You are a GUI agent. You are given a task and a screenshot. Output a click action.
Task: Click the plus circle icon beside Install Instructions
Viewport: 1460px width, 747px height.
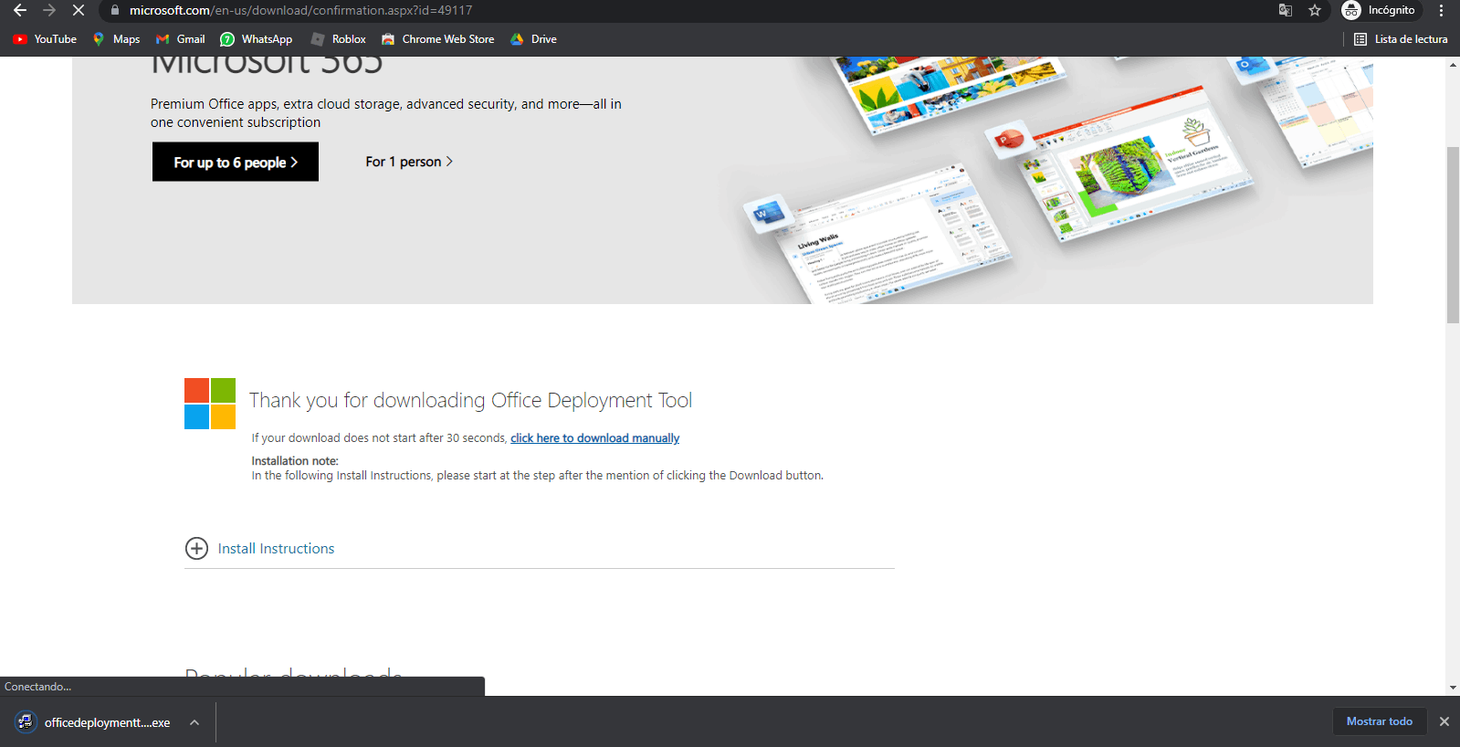(196, 548)
